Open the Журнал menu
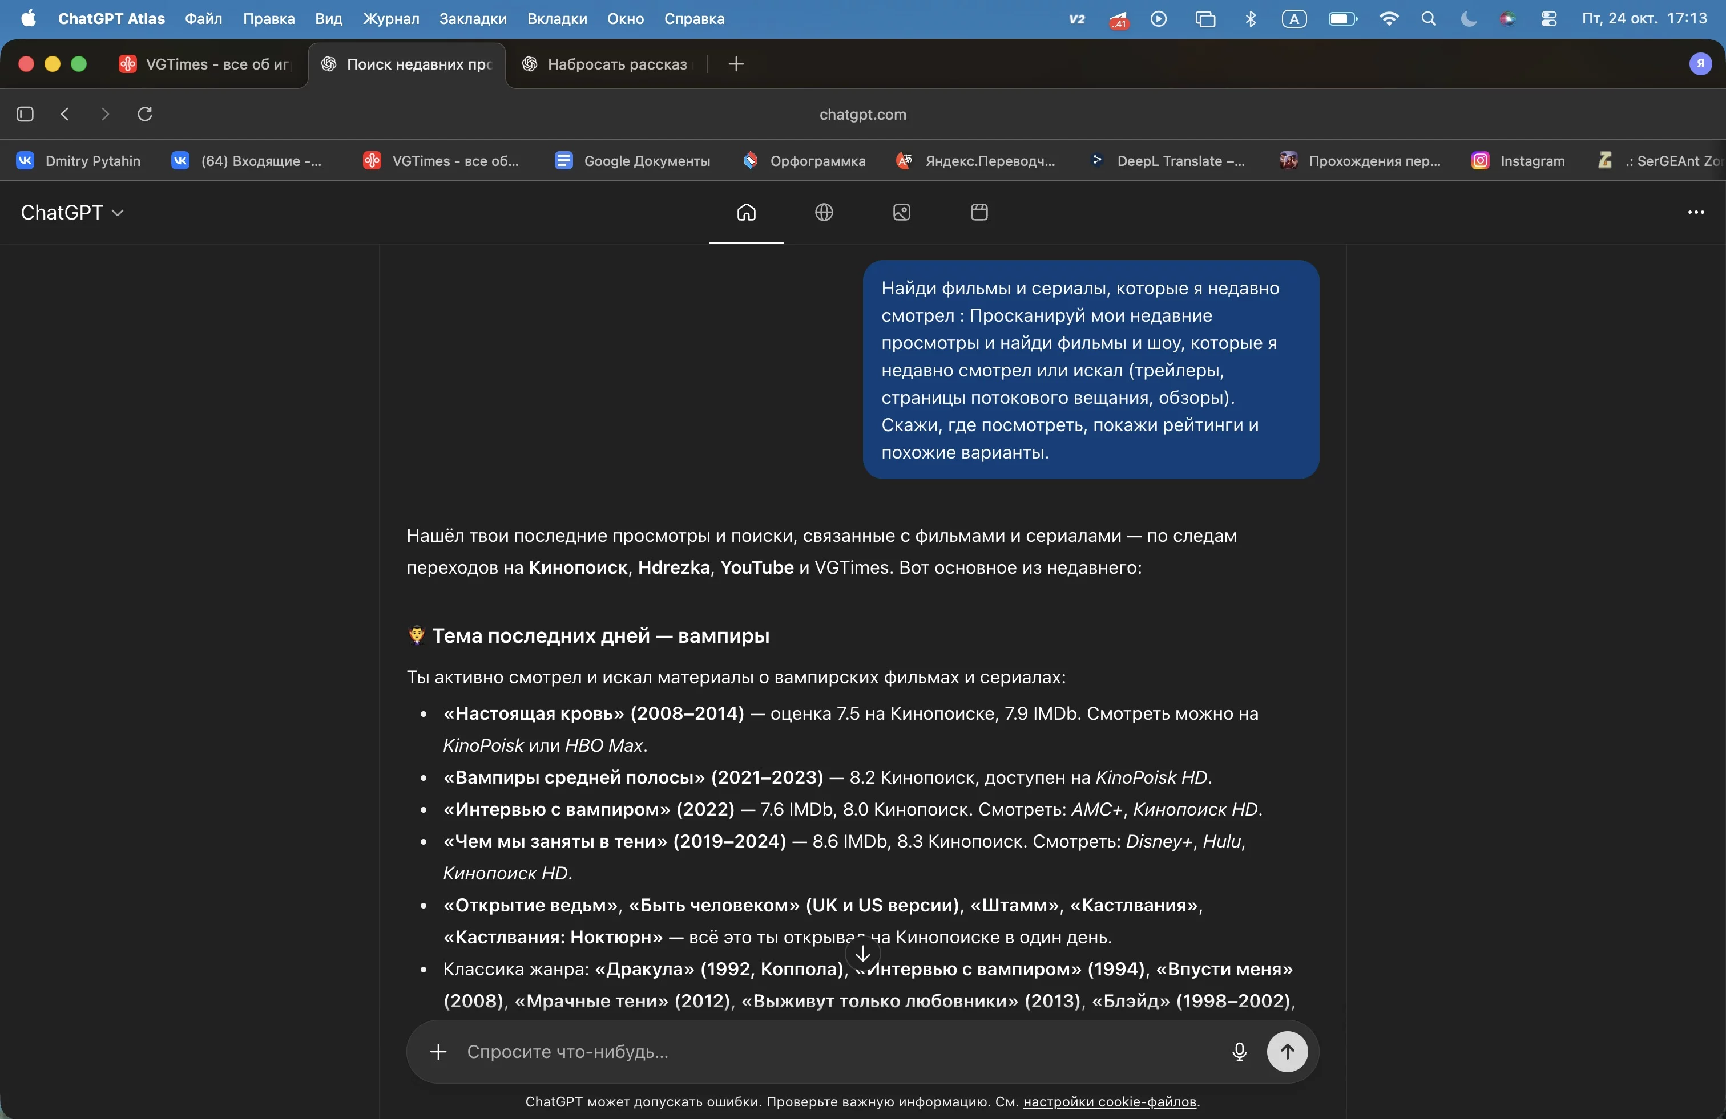 tap(391, 19)
